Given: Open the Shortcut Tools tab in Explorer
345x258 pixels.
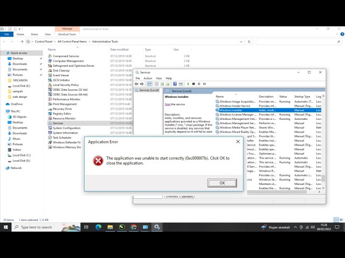Looking at the screenshot, I should pyautogui.click(x=67, y=34).
